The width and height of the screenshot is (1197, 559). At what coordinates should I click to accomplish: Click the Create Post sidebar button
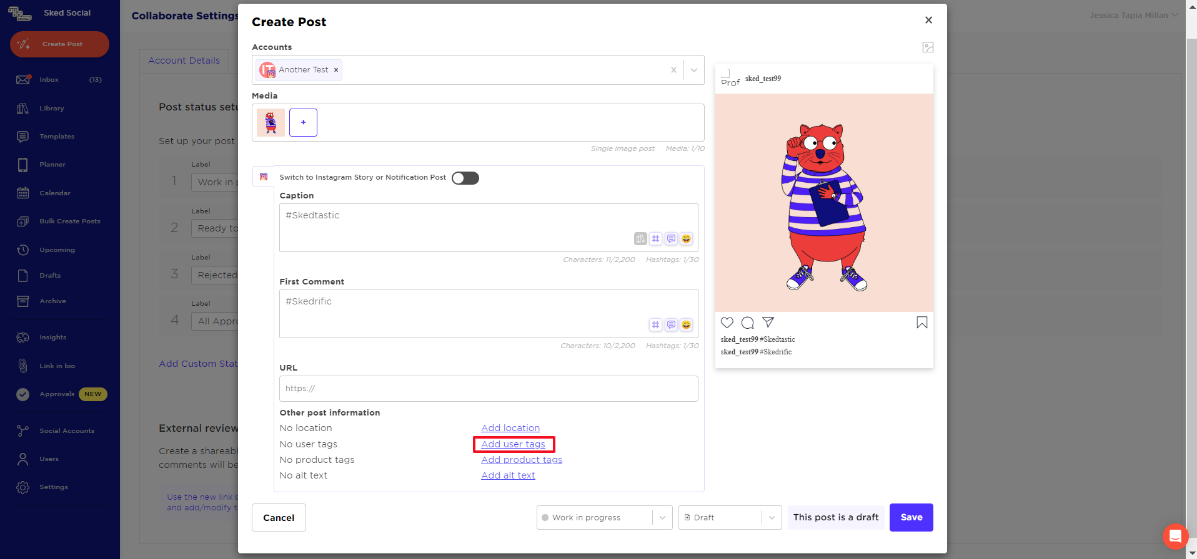tap(59, 44)
